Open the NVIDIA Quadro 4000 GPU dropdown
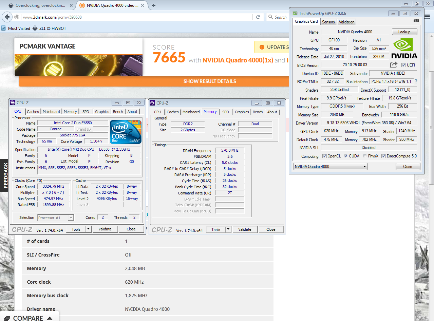 click(x=330, y=167)
